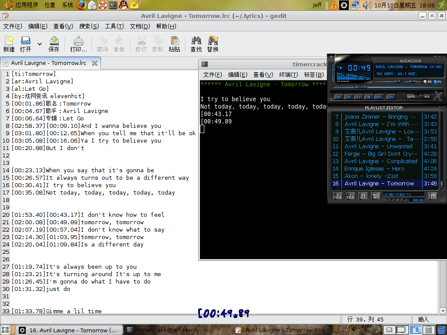Click the show desktop icon in bottom panel
The height and width of the screenshot is (335, 447).
[5, 330]
